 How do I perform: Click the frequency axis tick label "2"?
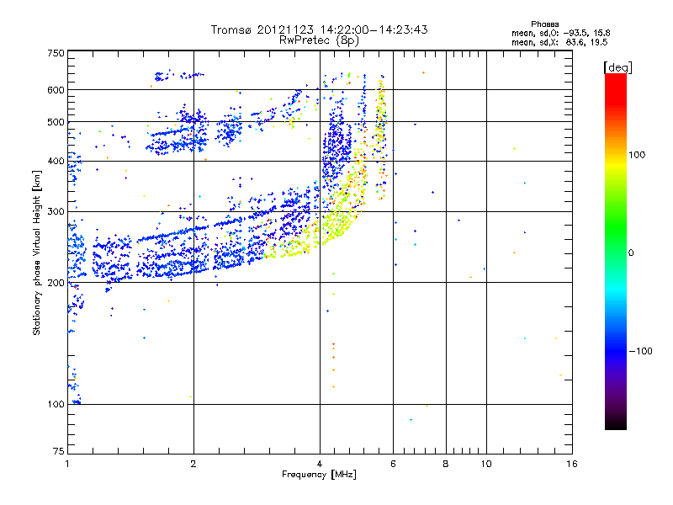click(193, 464)
